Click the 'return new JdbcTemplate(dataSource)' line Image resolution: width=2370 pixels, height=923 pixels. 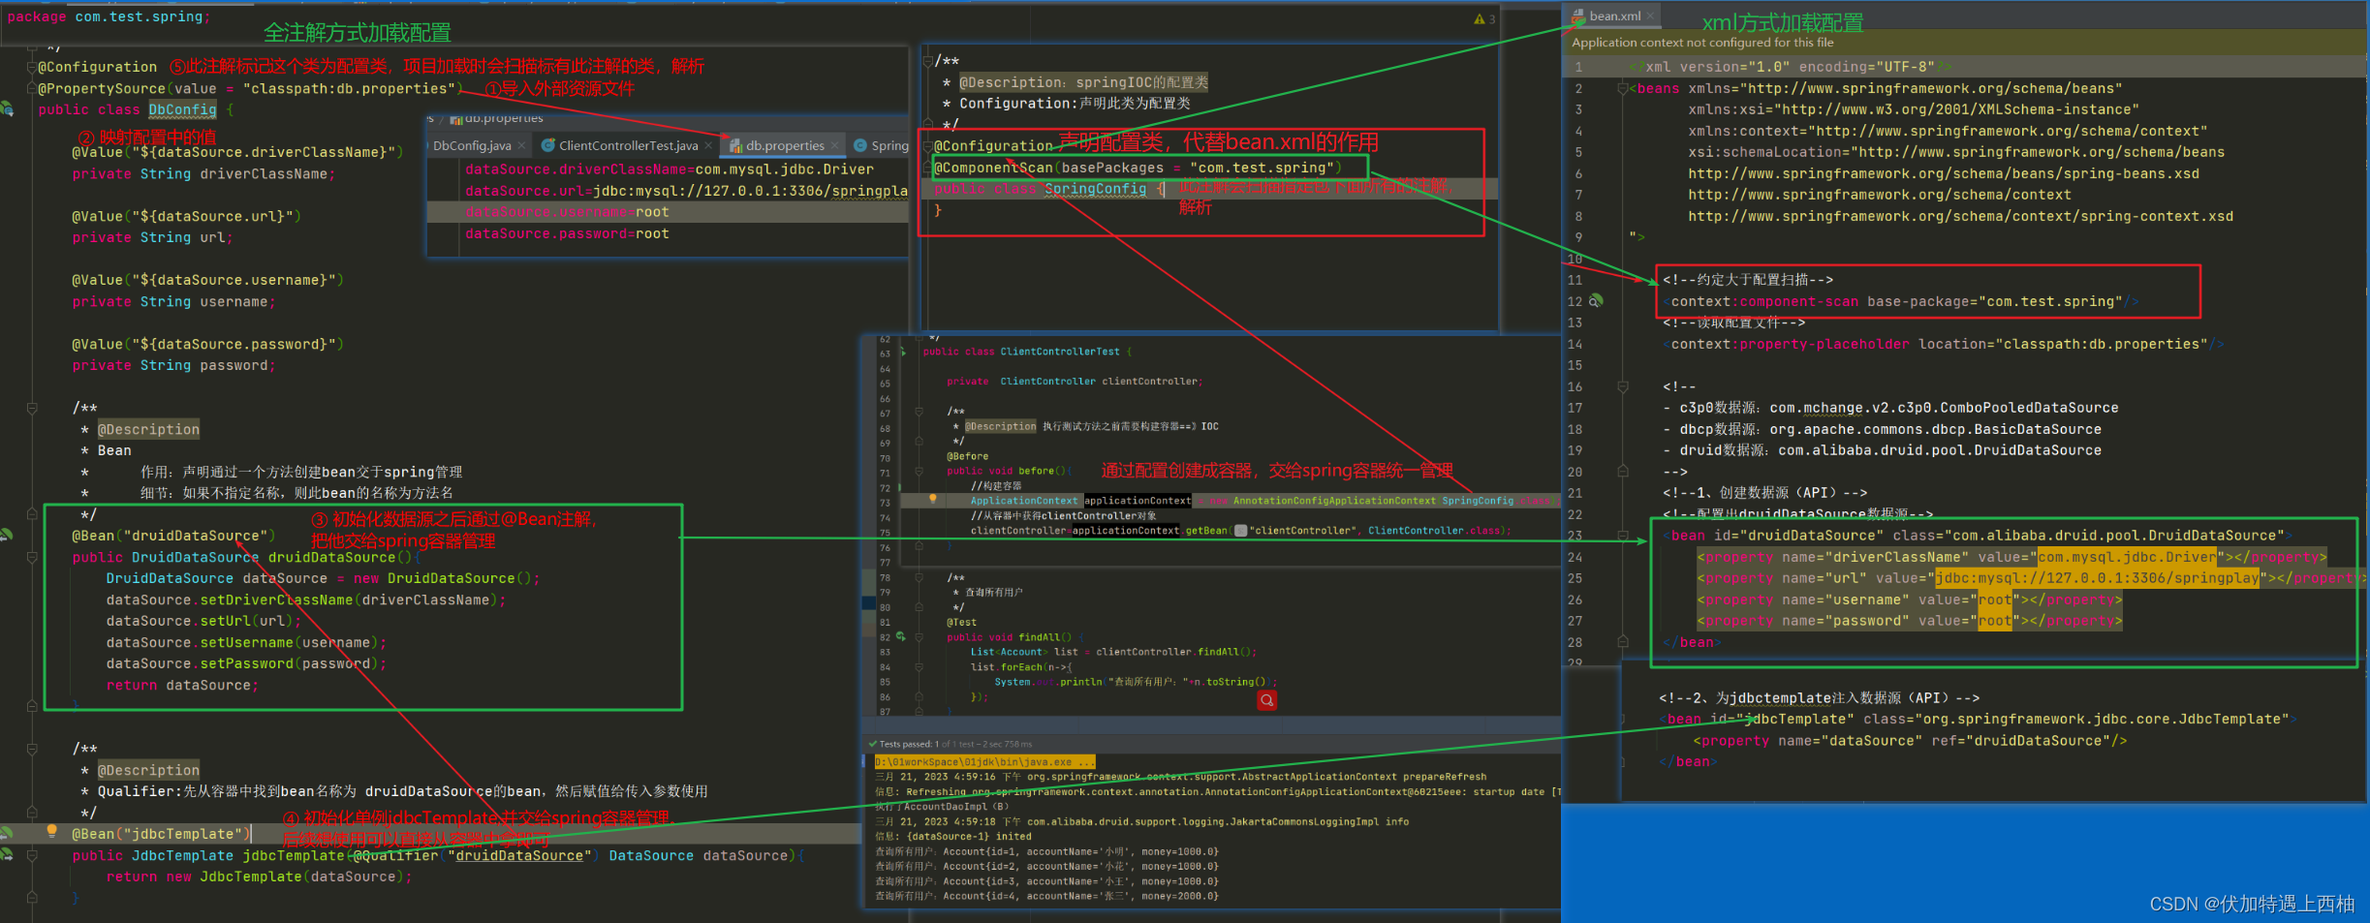[259, 877]
